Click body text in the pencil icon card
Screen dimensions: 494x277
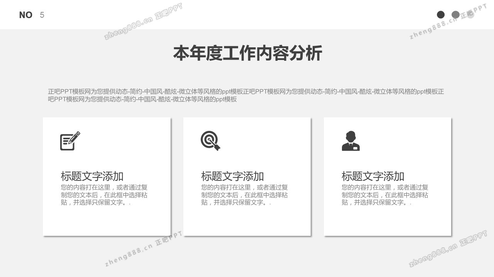pyautogui.click(x=104, y=195)
